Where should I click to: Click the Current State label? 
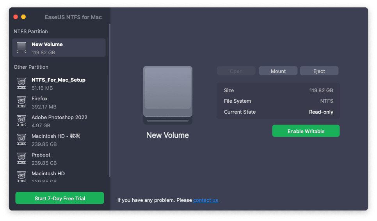click(x=240, y=112)
